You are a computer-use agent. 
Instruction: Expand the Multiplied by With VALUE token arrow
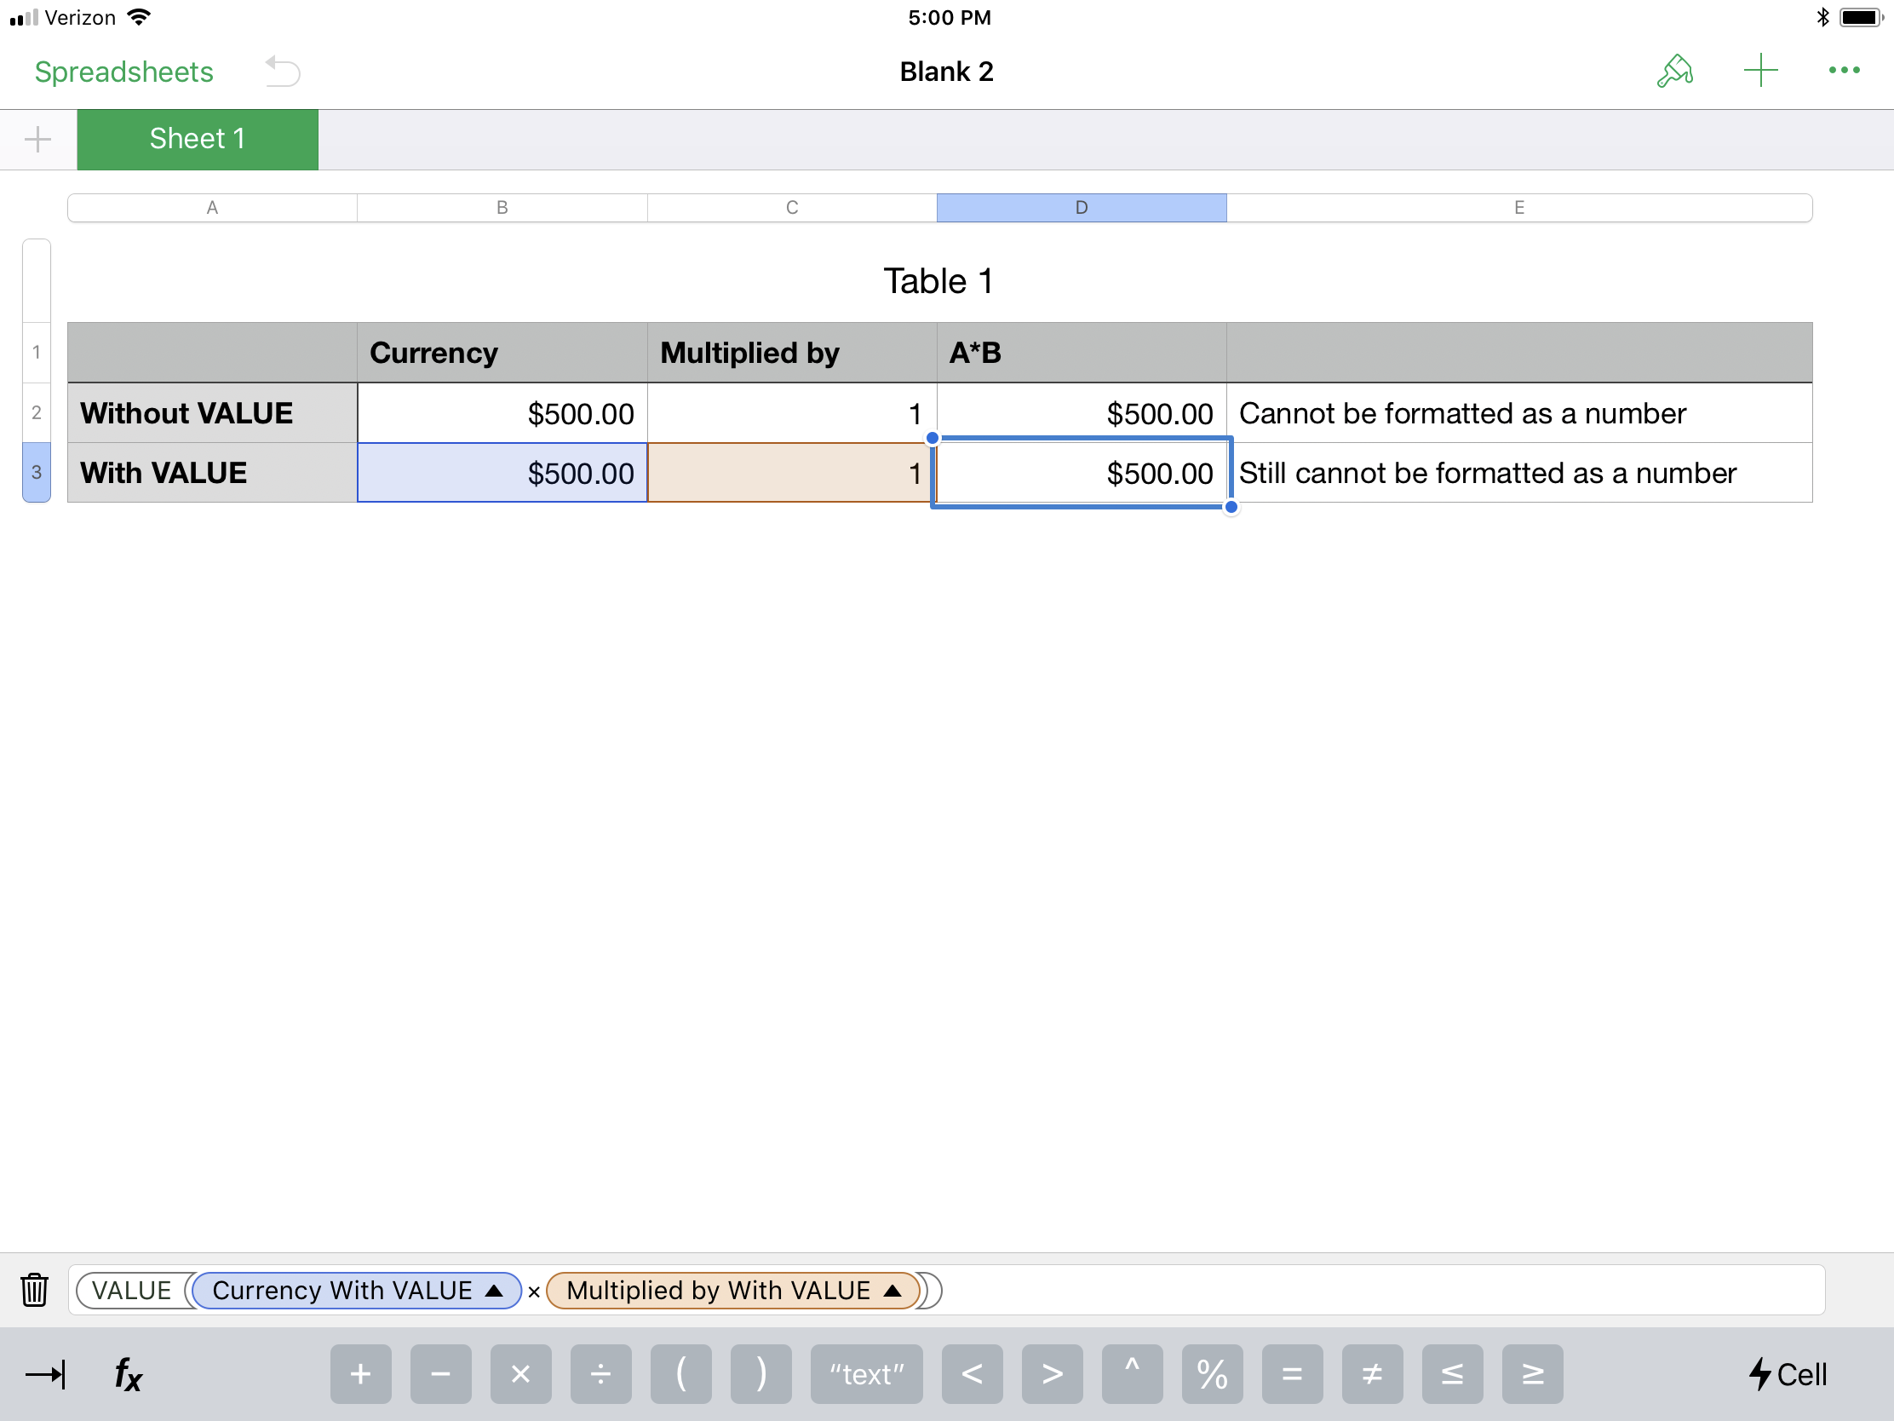[x=892, y=1290]
